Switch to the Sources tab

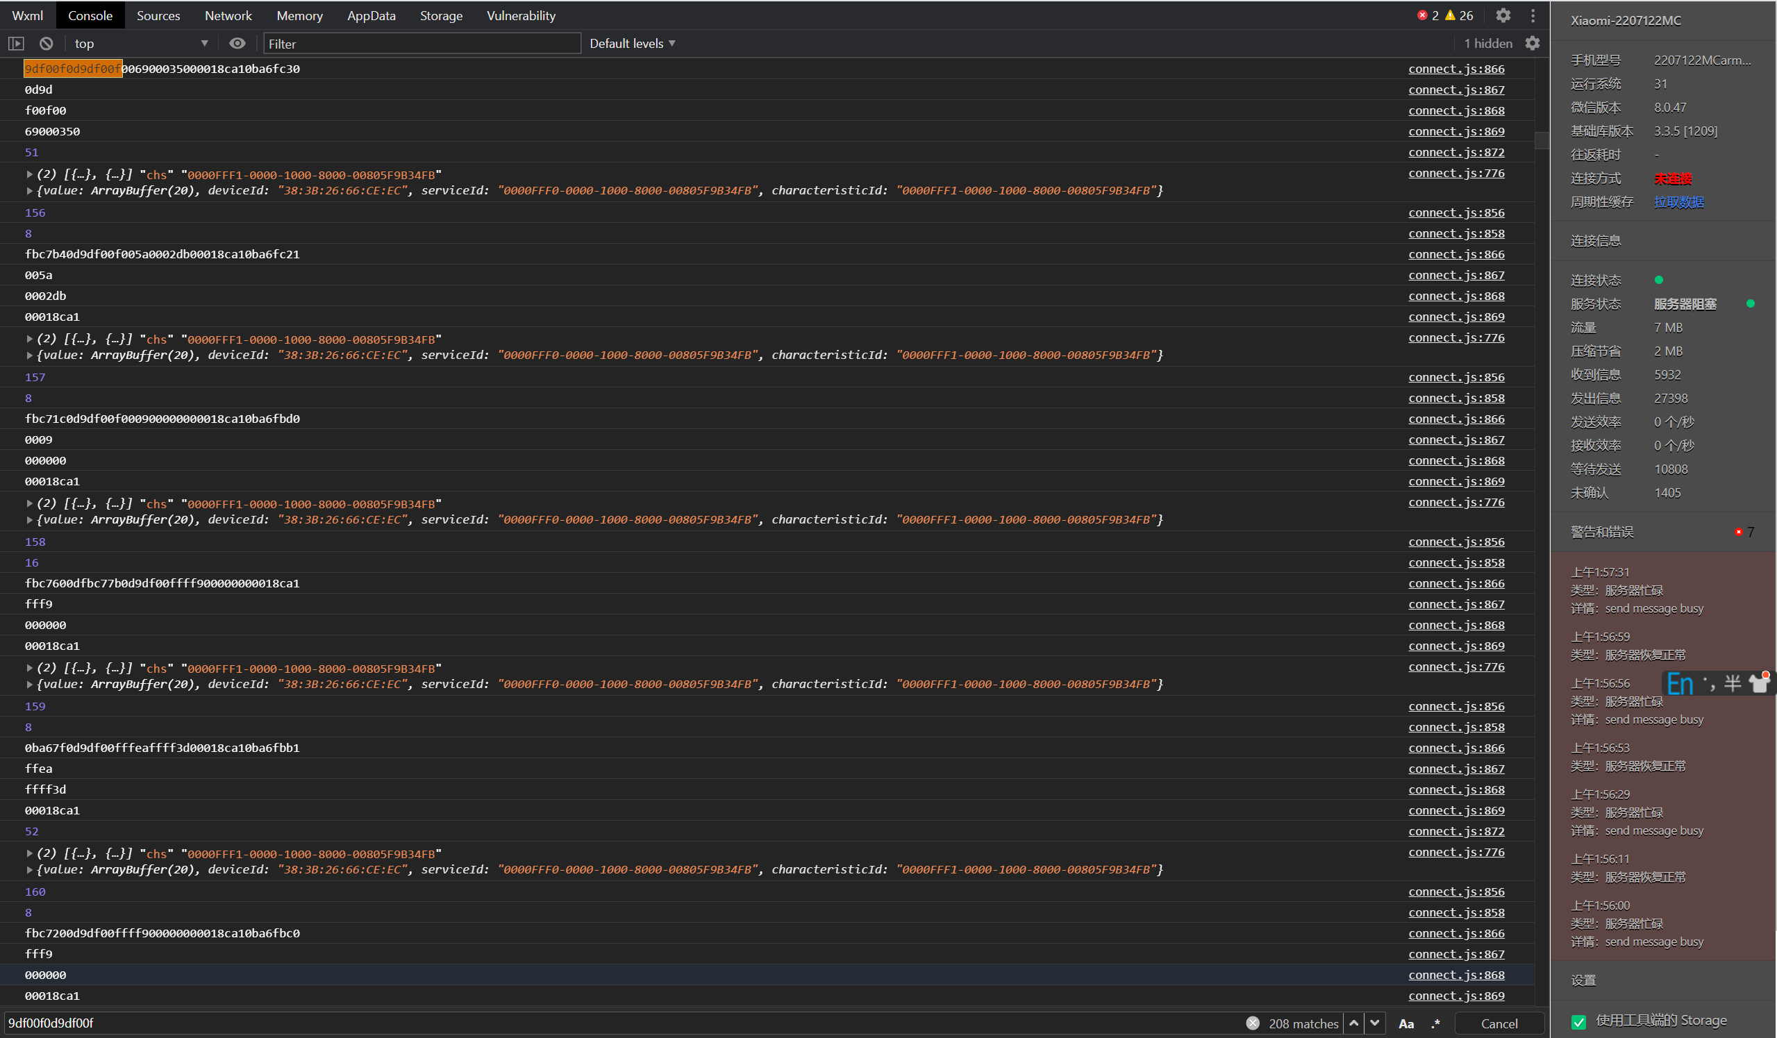coord(158,15)
